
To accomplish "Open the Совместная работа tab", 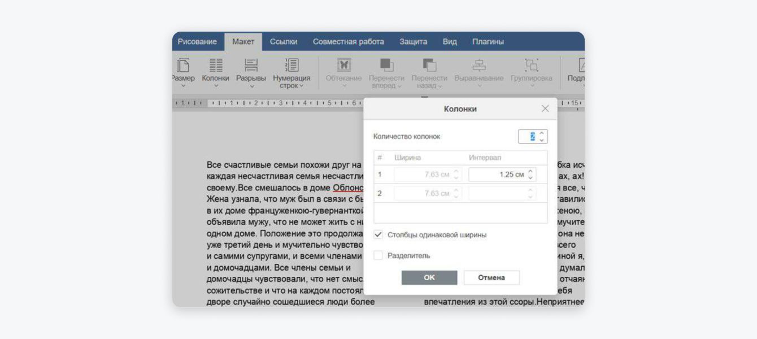I will tap(348, 42).
